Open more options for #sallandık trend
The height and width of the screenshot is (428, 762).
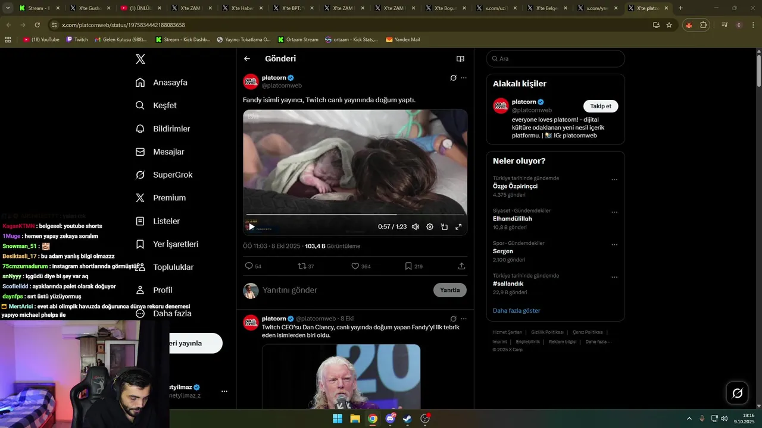614,277
